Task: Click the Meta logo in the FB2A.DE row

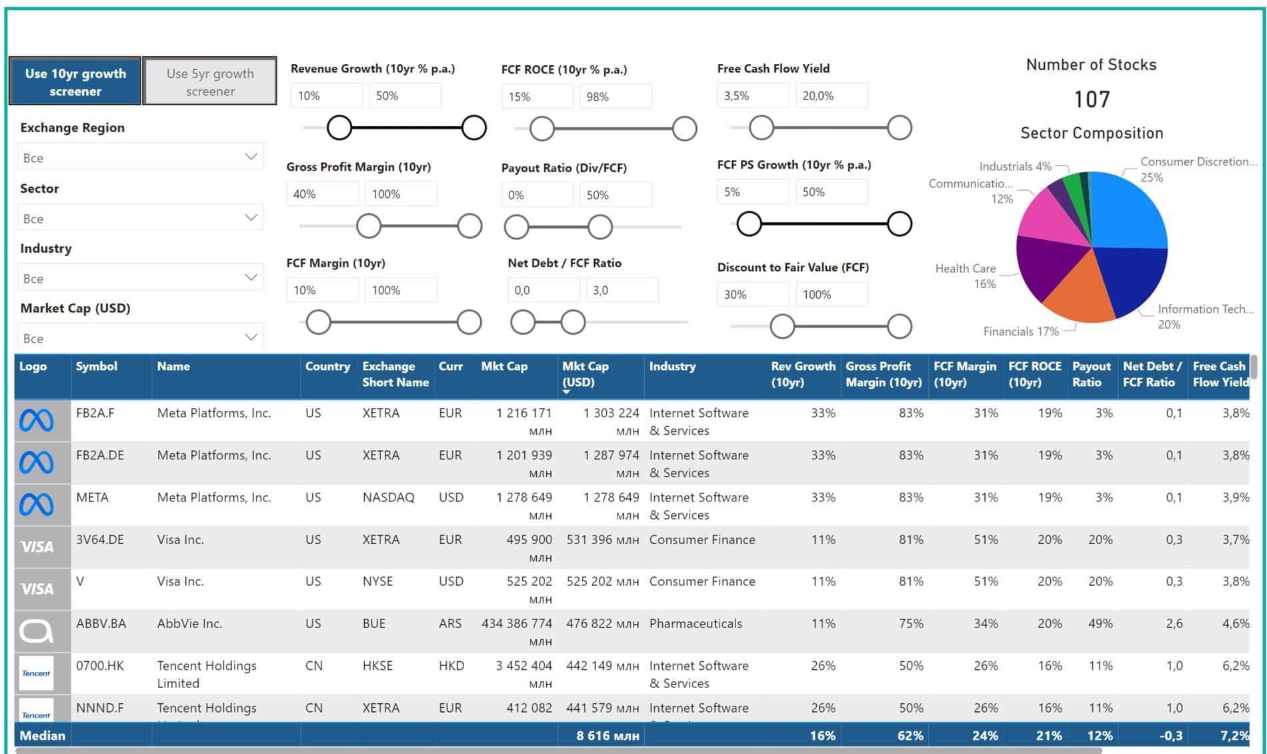Action: (37, 463)
